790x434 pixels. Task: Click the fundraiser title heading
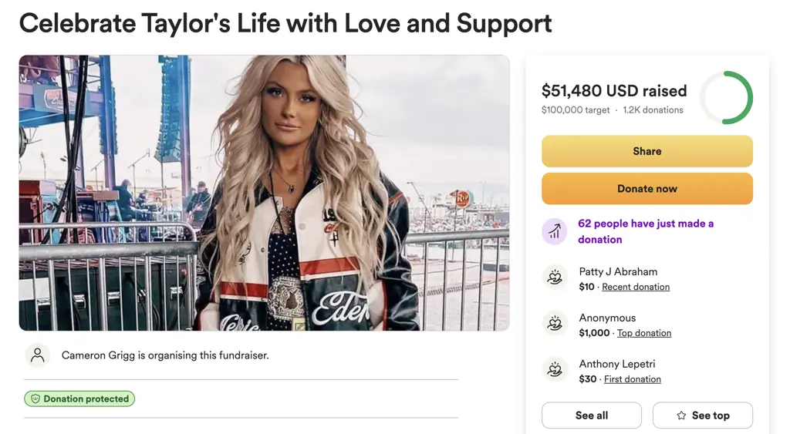[285, 23]
